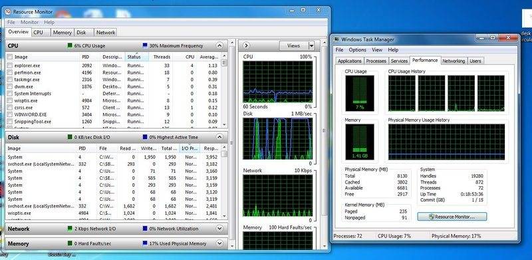Check the System Interrupts checkbox

(10, 93)
